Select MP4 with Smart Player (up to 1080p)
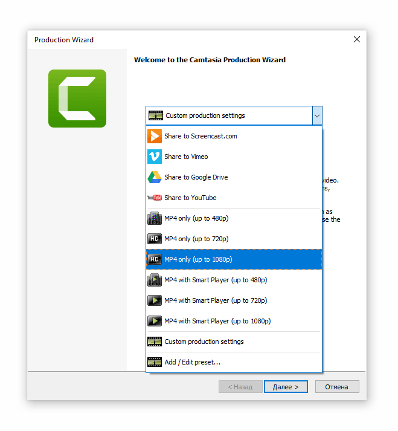The height and width of the screenshot is (431, 398). (234, 321)
